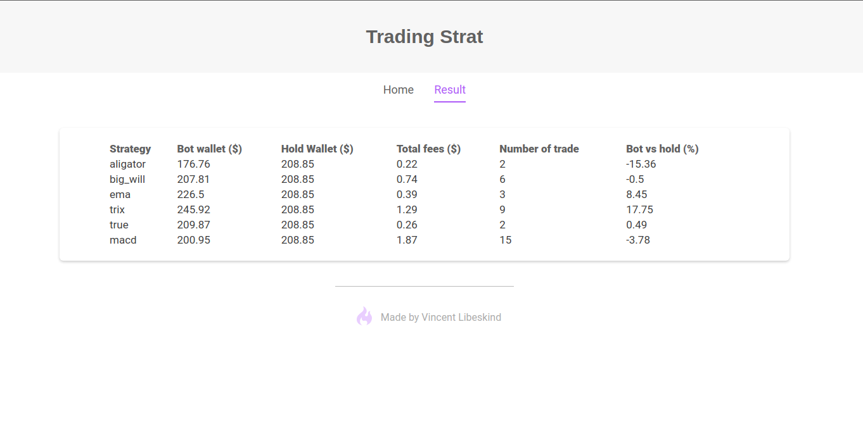The image size is (863, 429).
Task: Click trix bot wallet value 245.92
Action: pyautogui.click(x=194, y=209)
